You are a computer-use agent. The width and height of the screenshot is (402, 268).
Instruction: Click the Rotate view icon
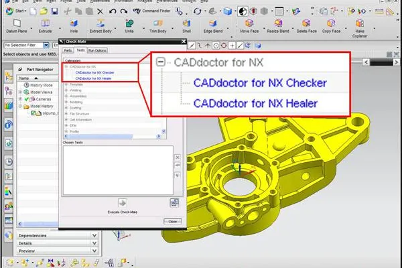tap(197, 11)
